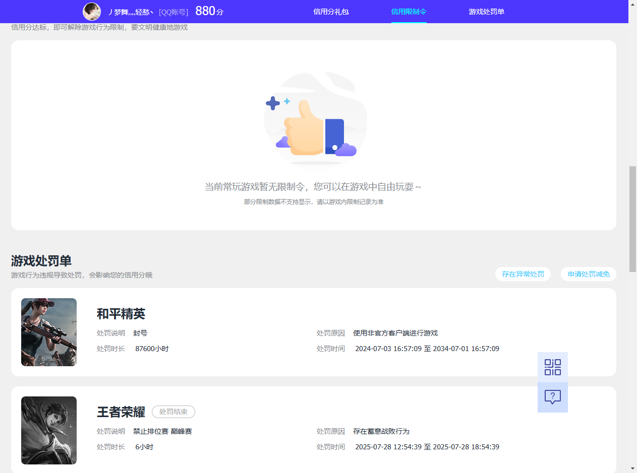
Task: Click the 当前常玩游戏暂无限制令 message
Action: pyautogui.click(x=313, y=187)
